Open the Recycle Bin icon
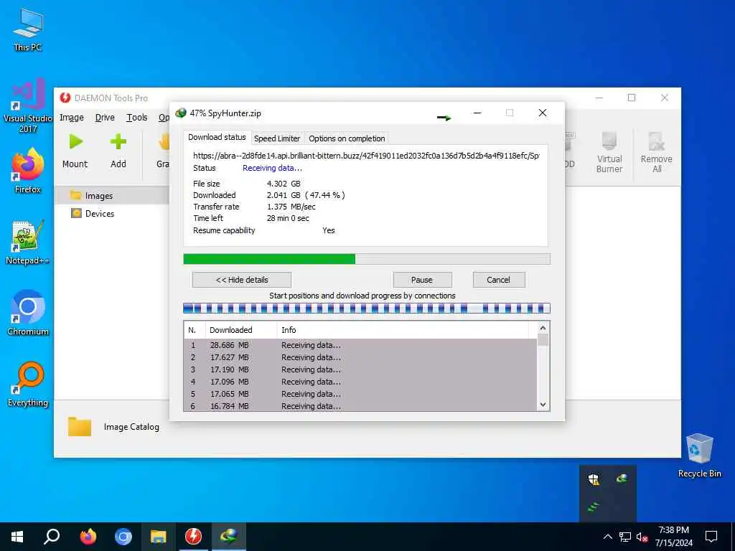The image size is (735, 551). pyautogui.click(x=699, y=456)
